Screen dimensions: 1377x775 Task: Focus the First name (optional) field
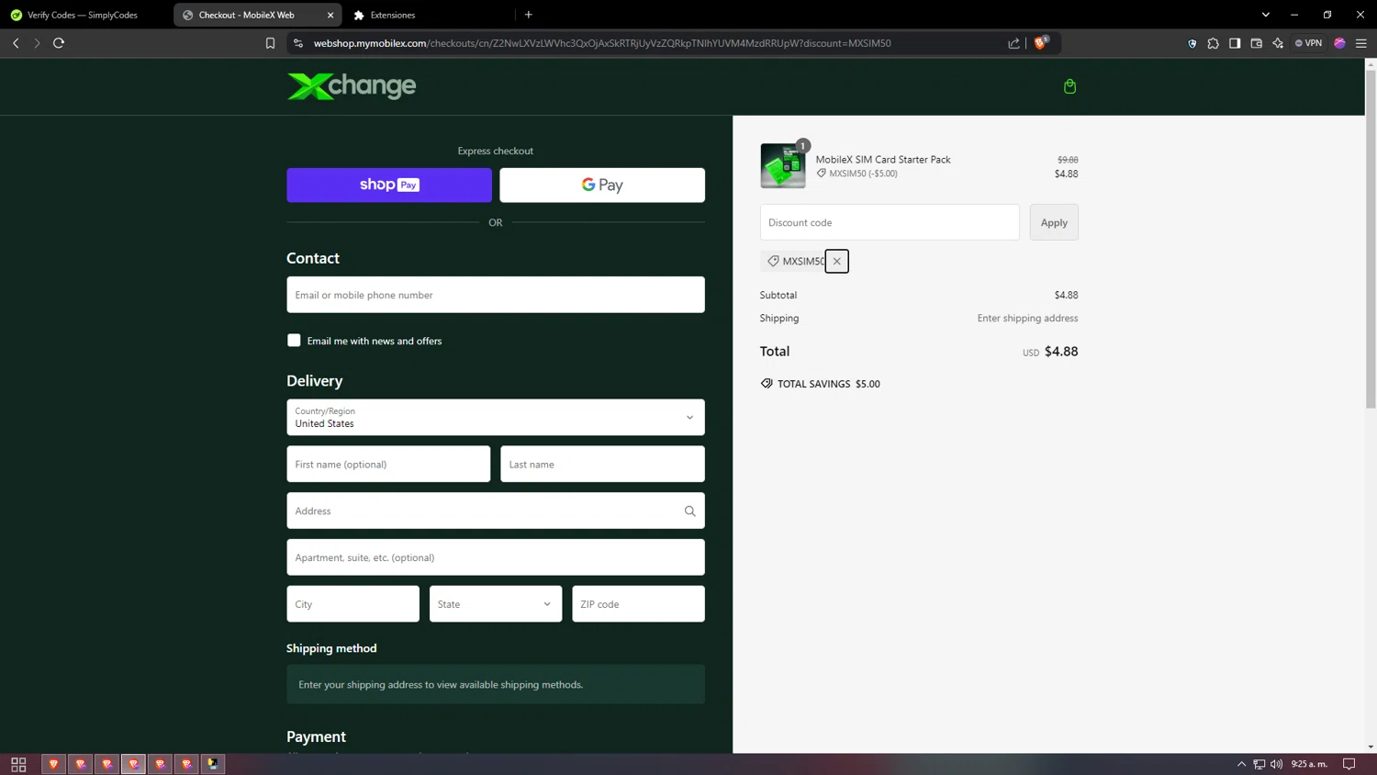pos(388,464)
